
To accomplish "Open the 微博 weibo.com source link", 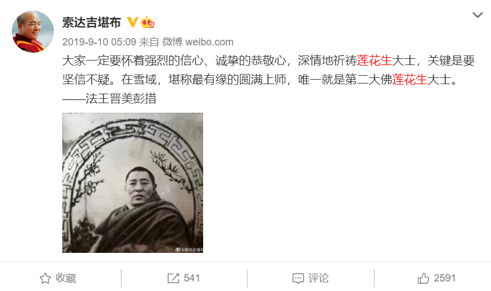I will (198, 42).
